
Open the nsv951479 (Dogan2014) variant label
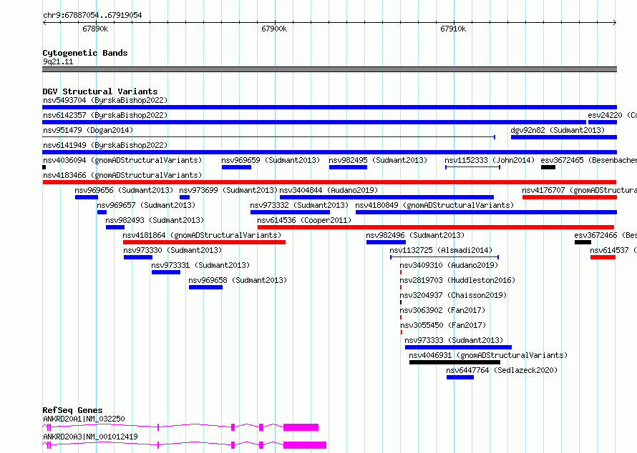click(x=88, y=130)
